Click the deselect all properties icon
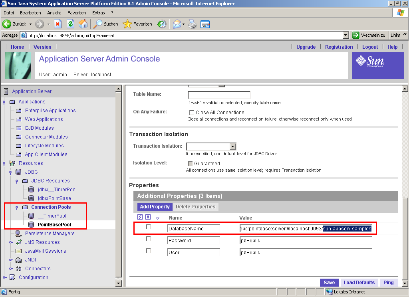The width and height of the screenshot is (409, 297). coord(148,217)
